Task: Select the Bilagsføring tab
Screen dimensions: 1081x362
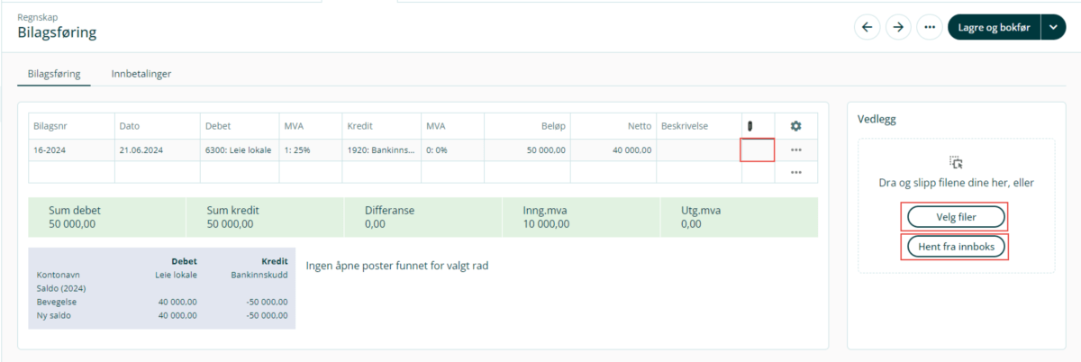Action: (x=54, y=74)
